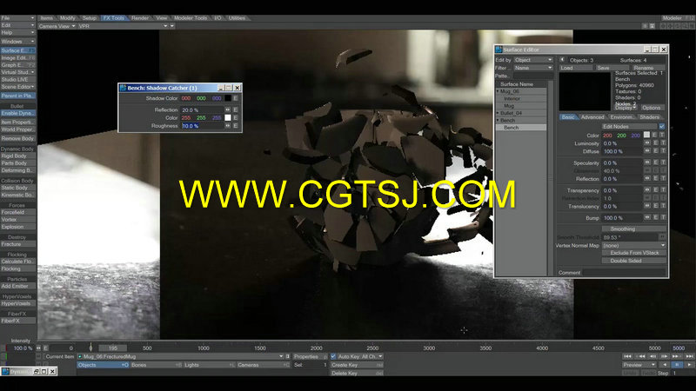Open Filter by Name dropdown

[x=533, y=68]
